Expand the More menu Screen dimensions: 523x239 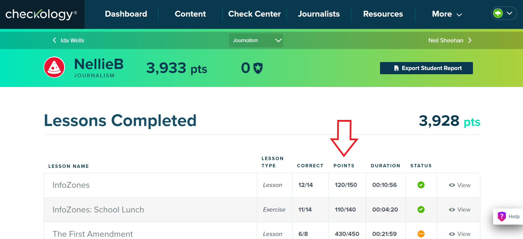tap(447, 14)
